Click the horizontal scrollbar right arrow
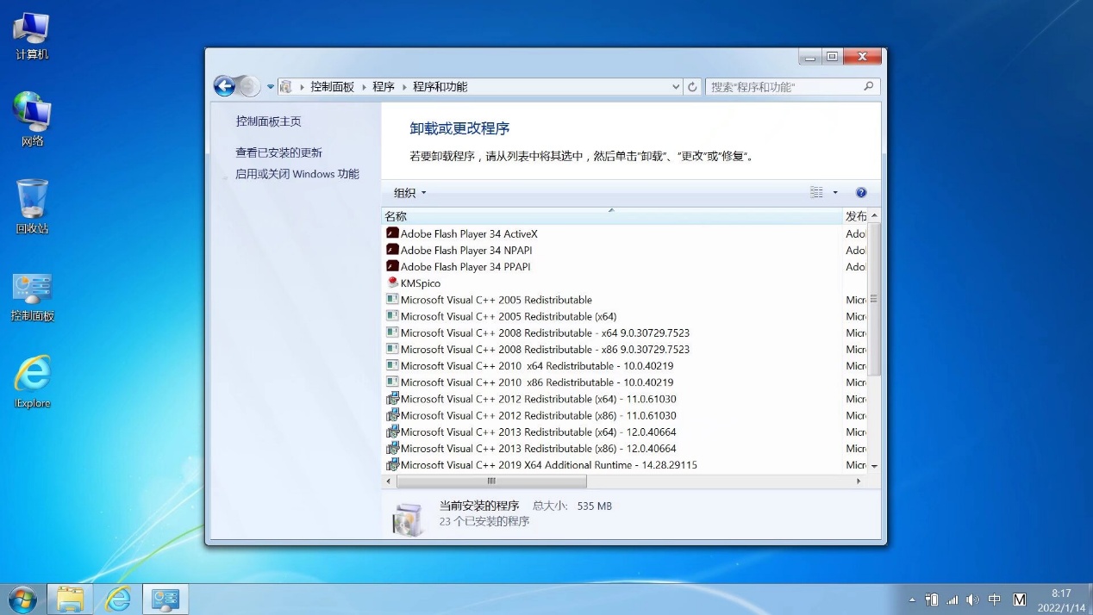Image resolution: width=1093 pixels, height=615 pixels. click(859, 481)
